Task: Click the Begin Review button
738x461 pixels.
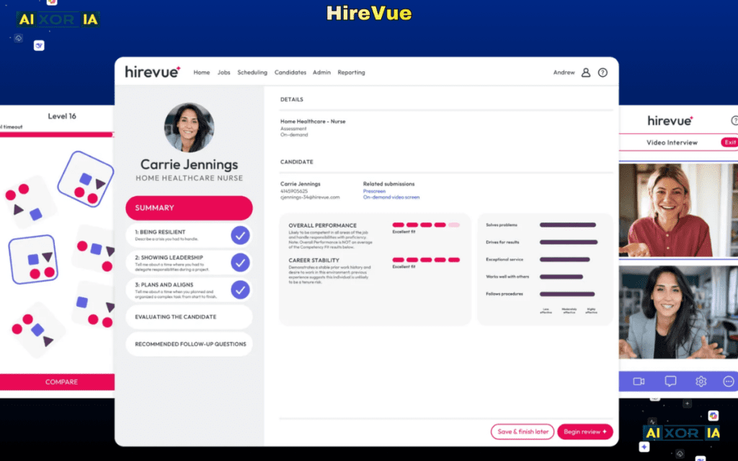Action: [x=584, y=431]
